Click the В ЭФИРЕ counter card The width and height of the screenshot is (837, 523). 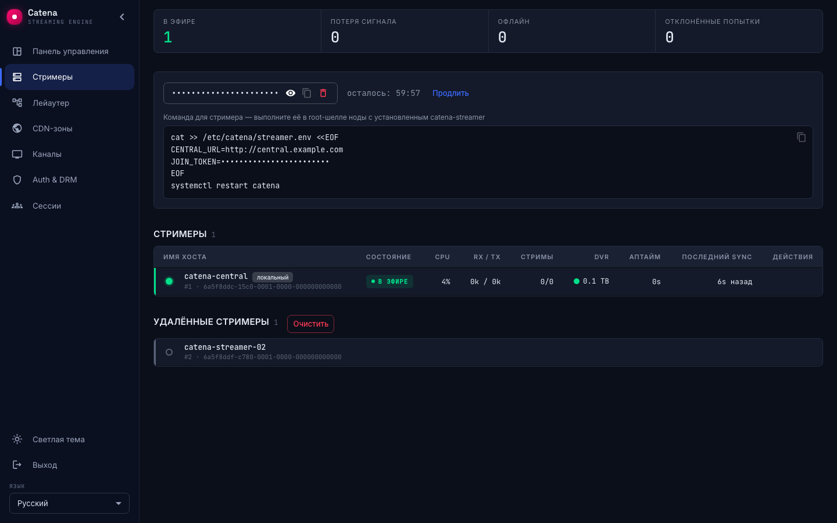coord(237,31)
